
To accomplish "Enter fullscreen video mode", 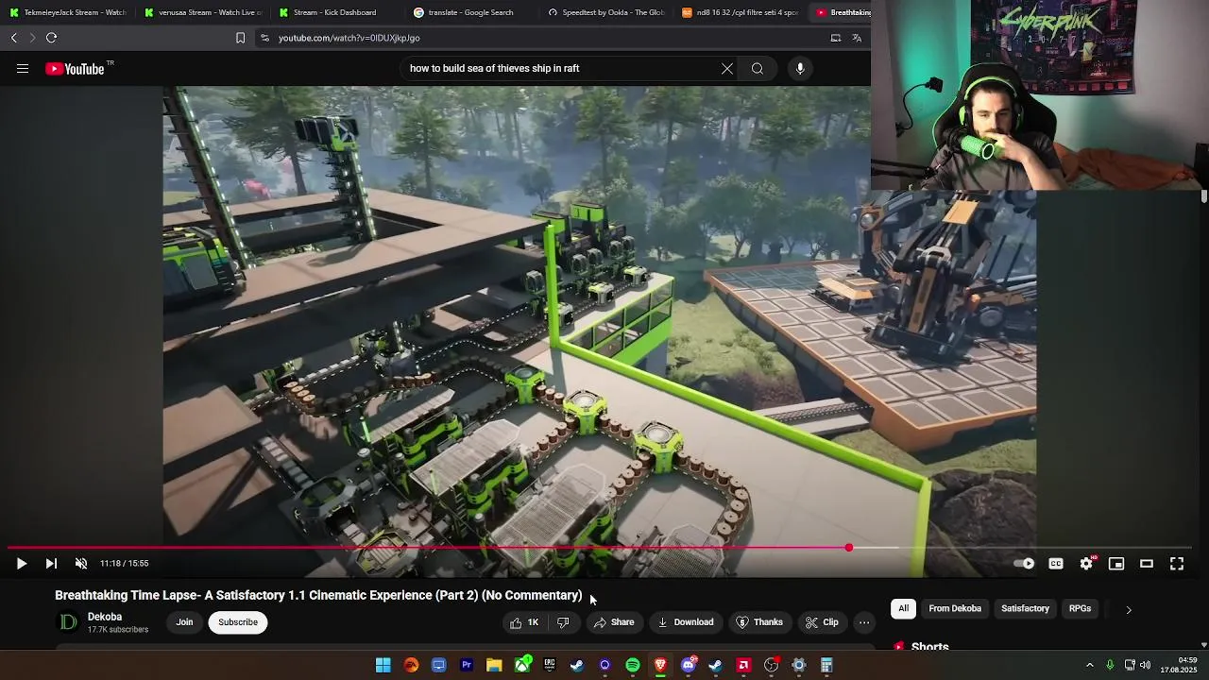I will [x=1177, y=564].
